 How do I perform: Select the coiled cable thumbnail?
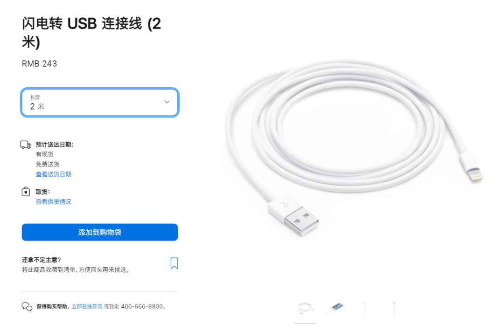click(x=305, y=309)
